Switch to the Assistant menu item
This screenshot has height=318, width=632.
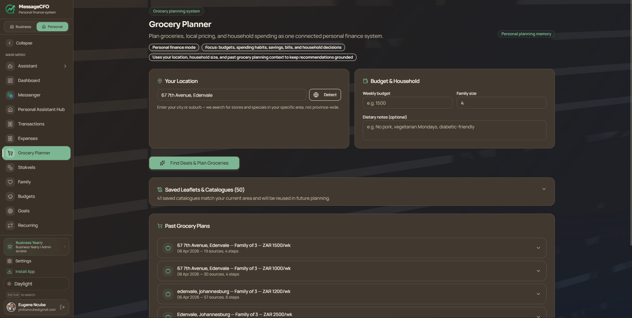tap(27, 66)
